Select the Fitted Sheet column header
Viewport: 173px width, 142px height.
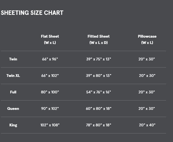pos(99,39)
